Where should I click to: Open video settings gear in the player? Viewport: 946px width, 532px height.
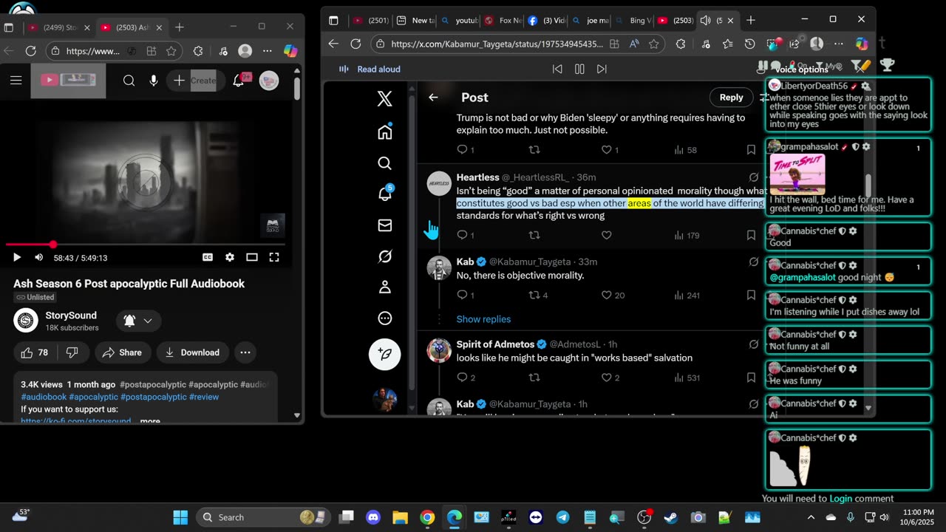[x=230, y=257]
